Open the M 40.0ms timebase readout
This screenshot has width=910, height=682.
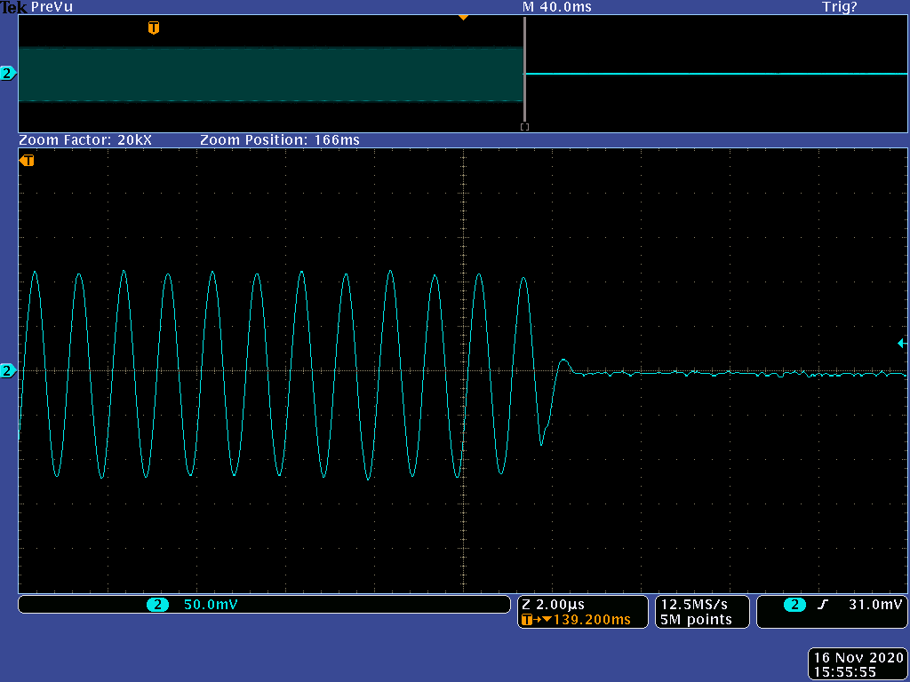(557, 7)
